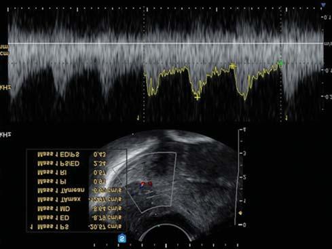This screenshot has width=332, height=249.
Task: Select the Mass 1 TAmax measurement row
Action: 79,199
